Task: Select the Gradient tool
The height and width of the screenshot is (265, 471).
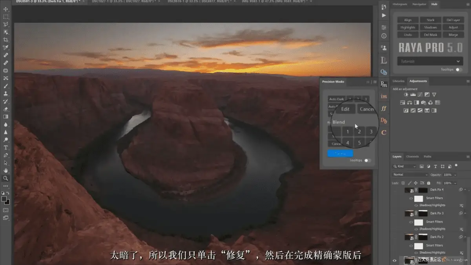Action: [x=6, y=117]
